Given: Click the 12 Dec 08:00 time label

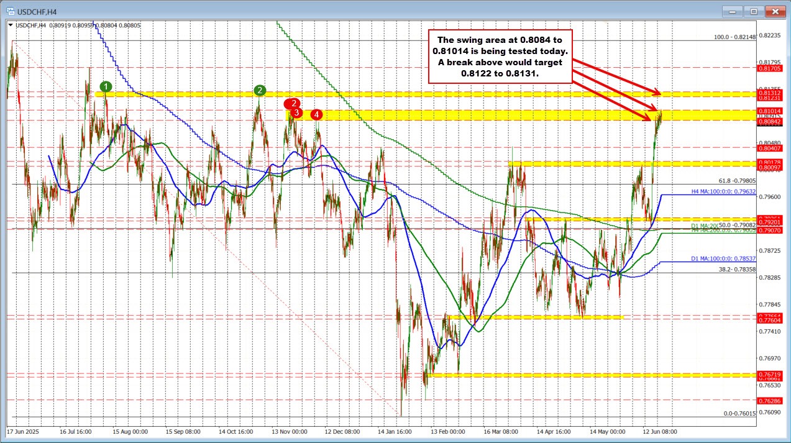Looking at the screenshot, I should point(342,431).
